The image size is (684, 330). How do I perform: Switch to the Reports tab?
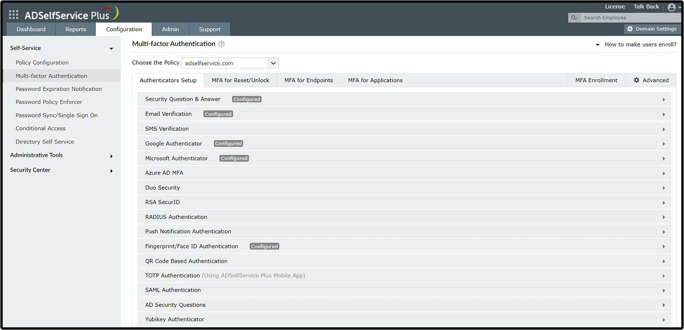pyautogui.click(x=76, y=29)
